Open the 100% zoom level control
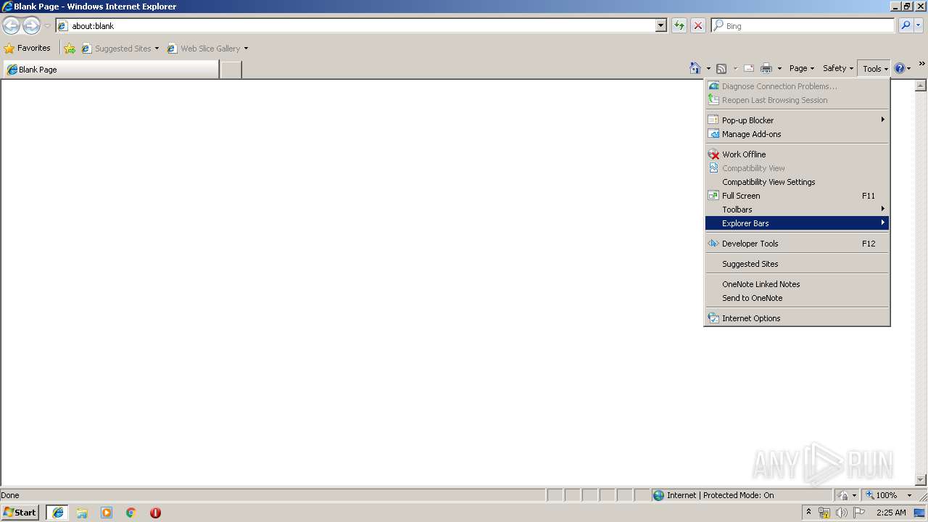The width and height of the screenshot is (928, 522). coord(889,495)
